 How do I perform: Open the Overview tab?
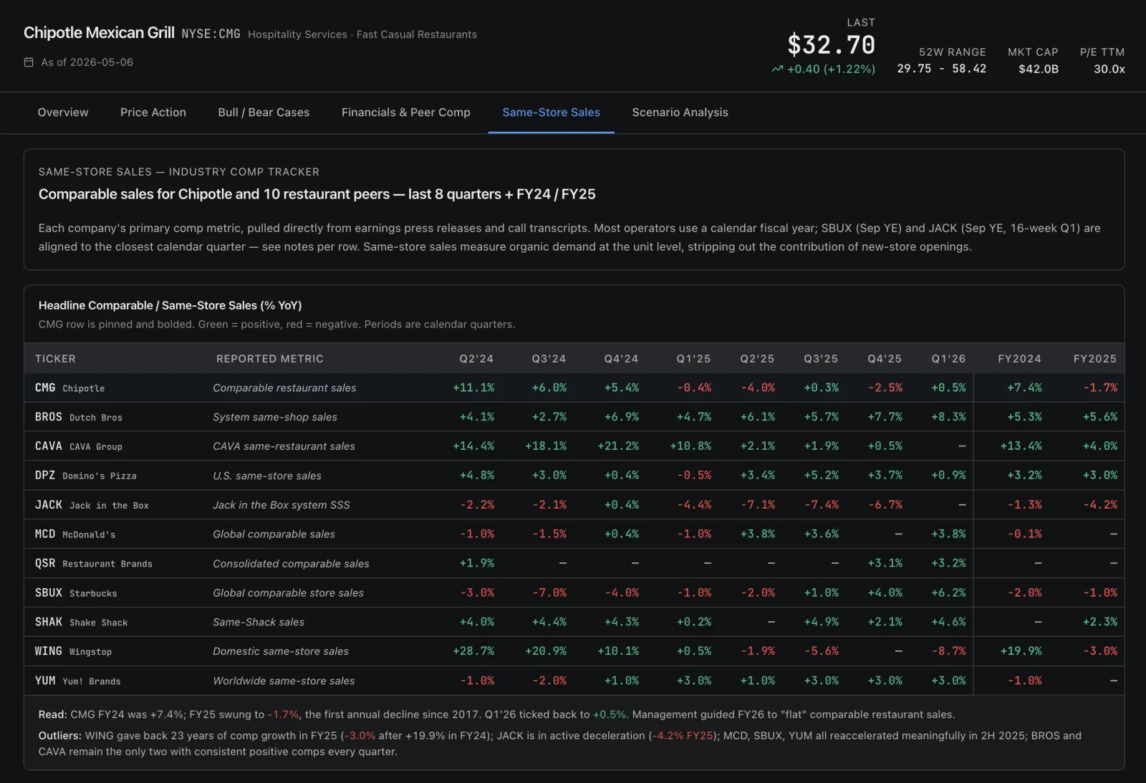coord(63,112)
